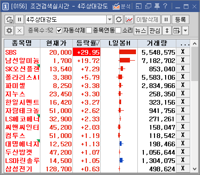Click the 128,700 price cell
Screen dimensions: 200x175
(x=56, y=169)
